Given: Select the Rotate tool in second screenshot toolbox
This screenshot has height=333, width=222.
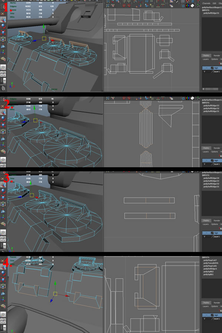Looking at the screenshot, I should click(x=3, y=118).
